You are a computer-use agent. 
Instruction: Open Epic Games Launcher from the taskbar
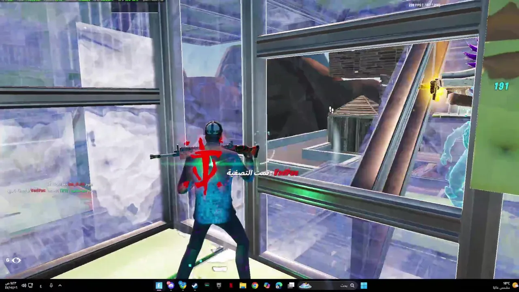[x=219, y=286]
